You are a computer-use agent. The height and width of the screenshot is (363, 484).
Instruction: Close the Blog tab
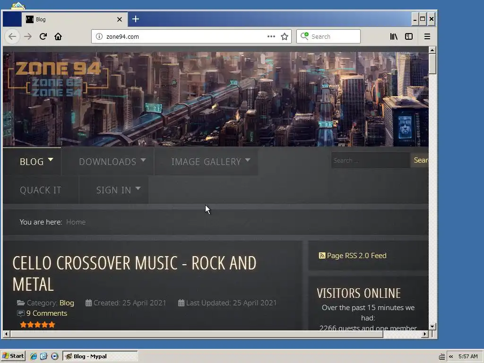(x=120, y=19)
